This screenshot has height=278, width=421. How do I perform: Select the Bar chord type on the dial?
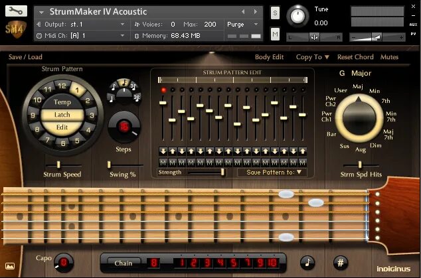click(331, 134)
